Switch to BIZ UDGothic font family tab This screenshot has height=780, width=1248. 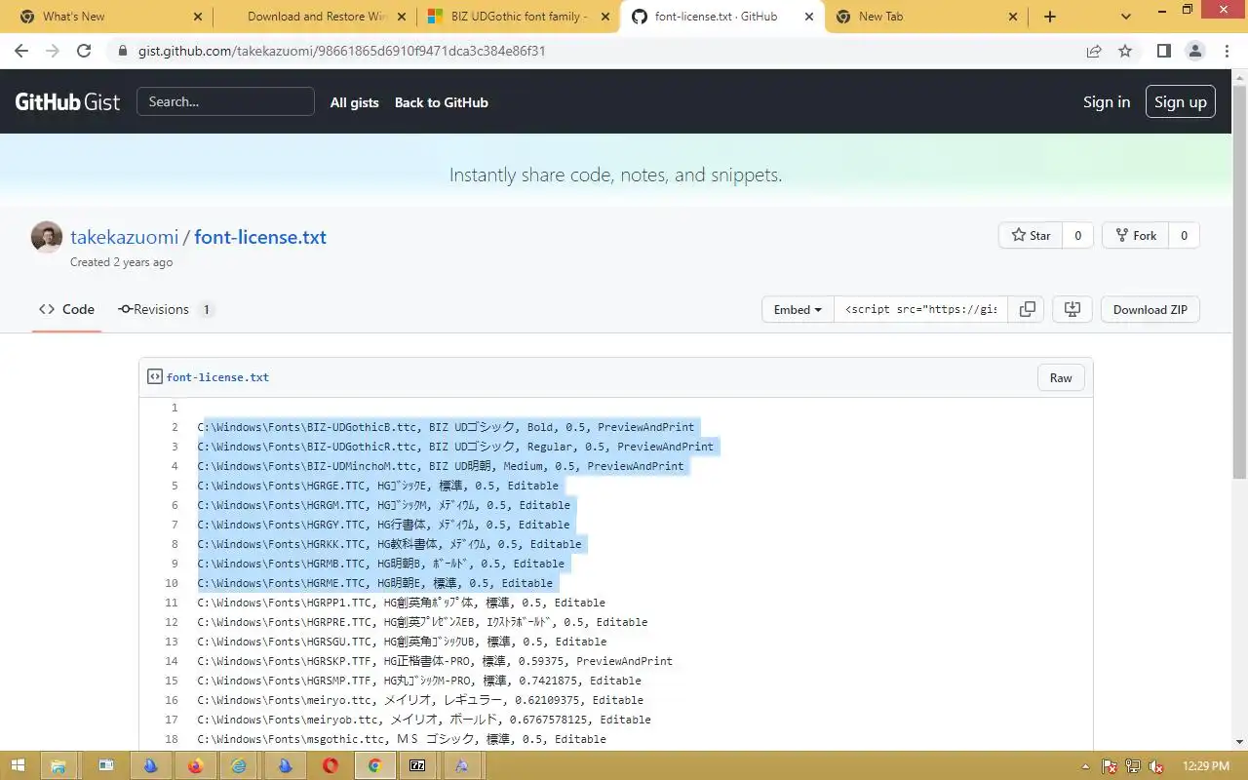(519, 17)
